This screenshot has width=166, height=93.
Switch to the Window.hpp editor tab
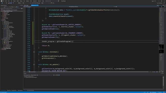tap(26, 5)
